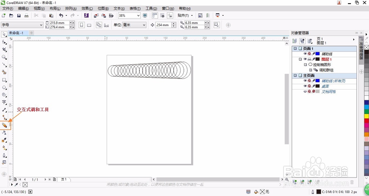Collapse the 图层 1 tree node

pyautogui.click(x=300, y=59)
